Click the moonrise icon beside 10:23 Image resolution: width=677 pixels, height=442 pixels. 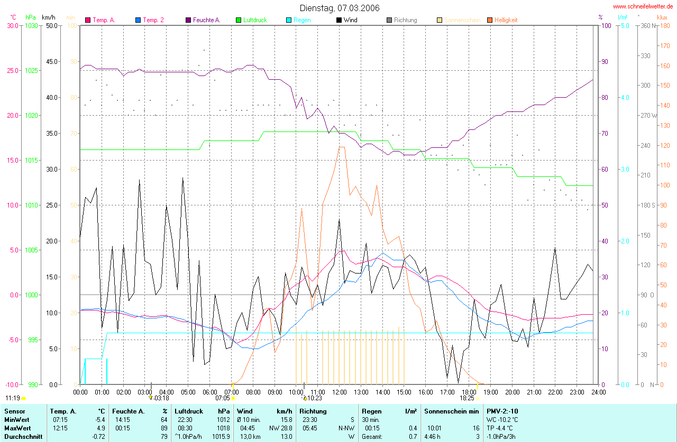point(305,398)
